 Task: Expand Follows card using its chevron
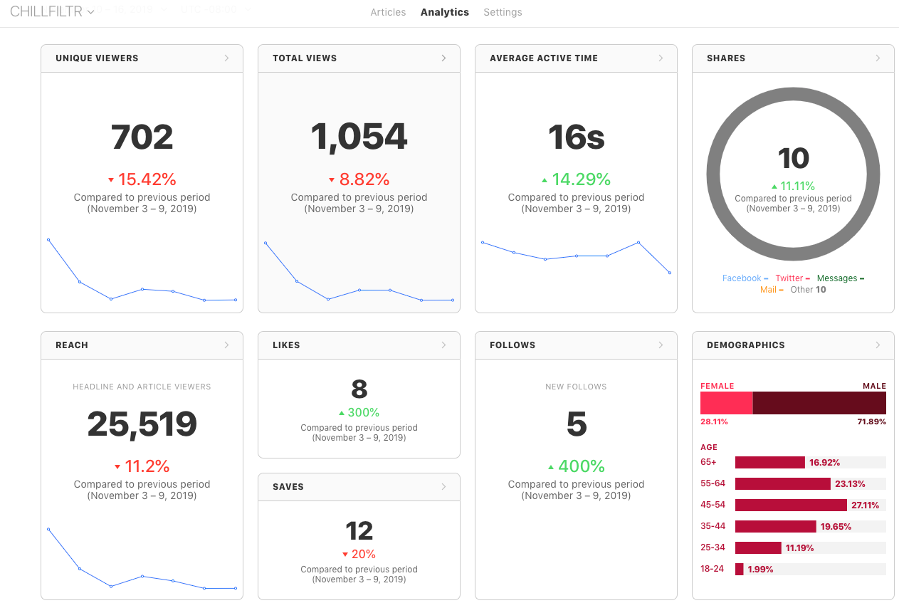[661, 345]
